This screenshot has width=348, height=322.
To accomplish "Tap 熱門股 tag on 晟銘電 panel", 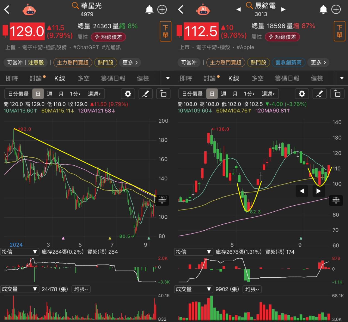I will [258, 63].
